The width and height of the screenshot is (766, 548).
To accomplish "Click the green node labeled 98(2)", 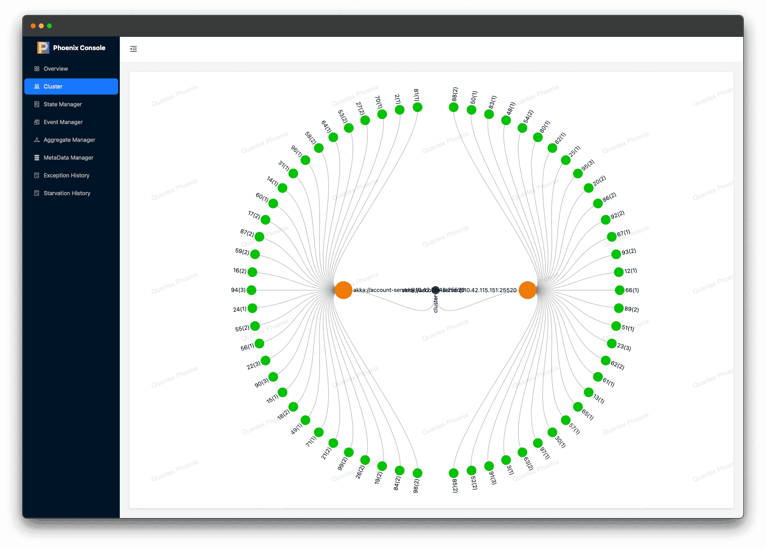I will click(x=418, y=473).
